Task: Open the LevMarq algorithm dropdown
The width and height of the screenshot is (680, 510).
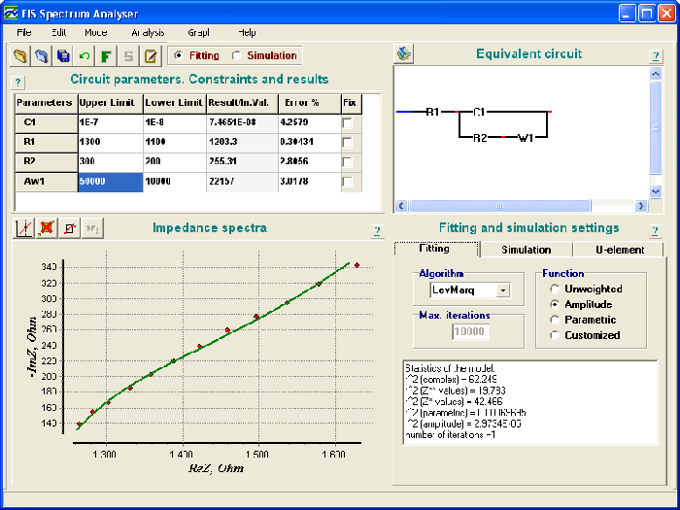Action: [x=502, y=289]
